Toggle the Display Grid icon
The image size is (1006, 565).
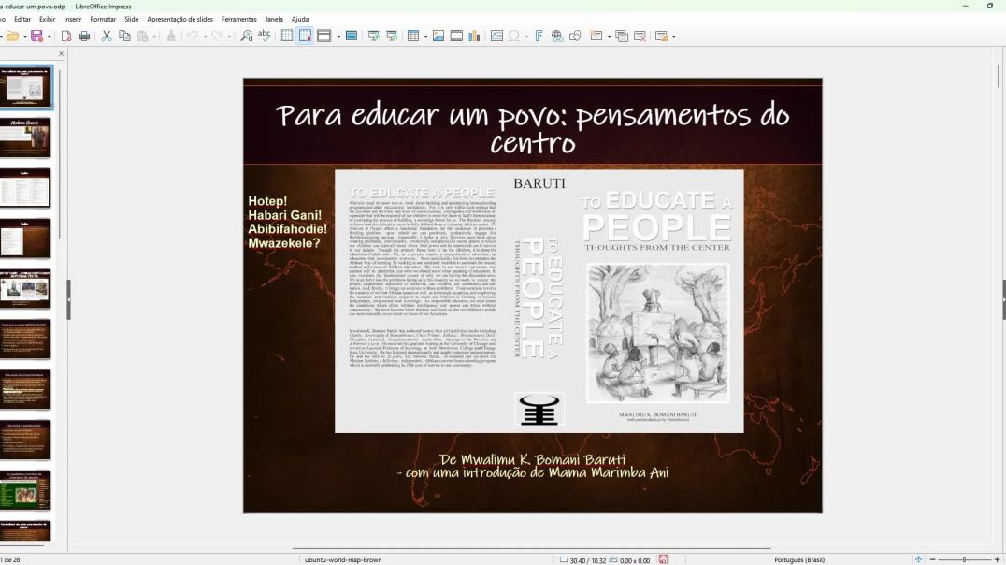click(287, 36)
